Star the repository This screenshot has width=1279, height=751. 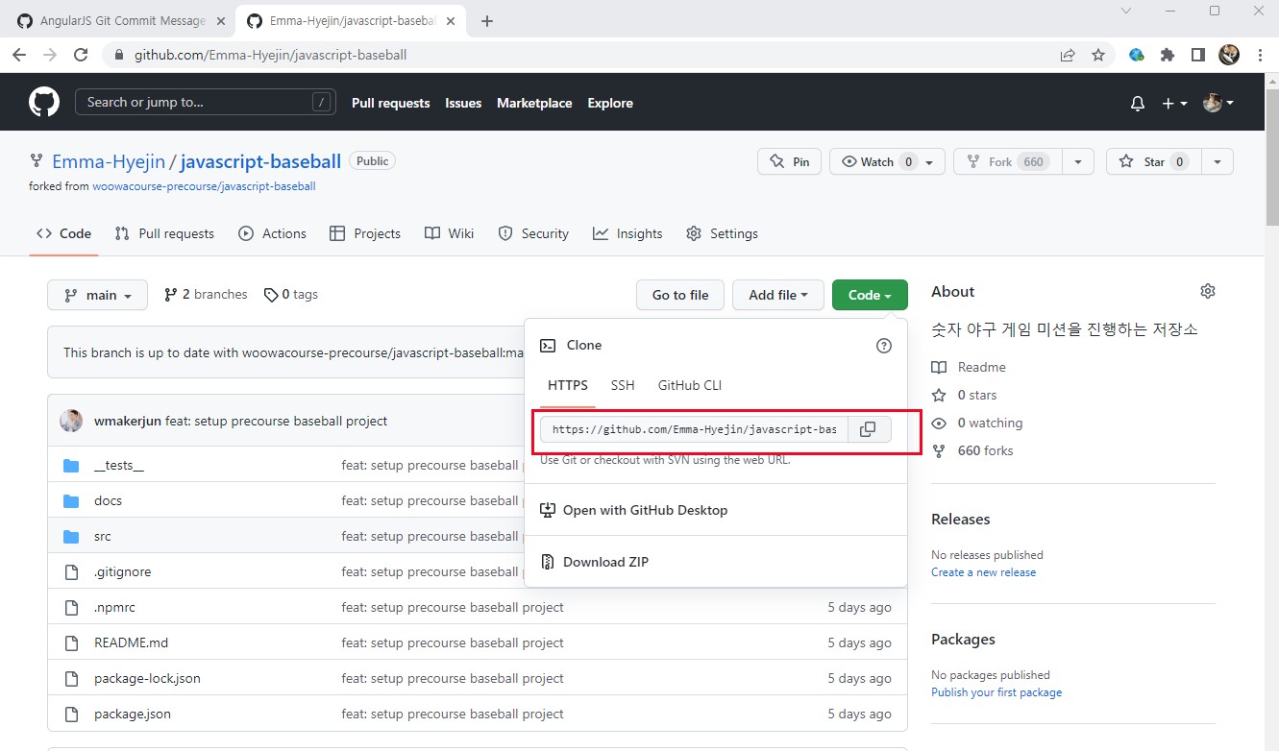click(1154, 161)
